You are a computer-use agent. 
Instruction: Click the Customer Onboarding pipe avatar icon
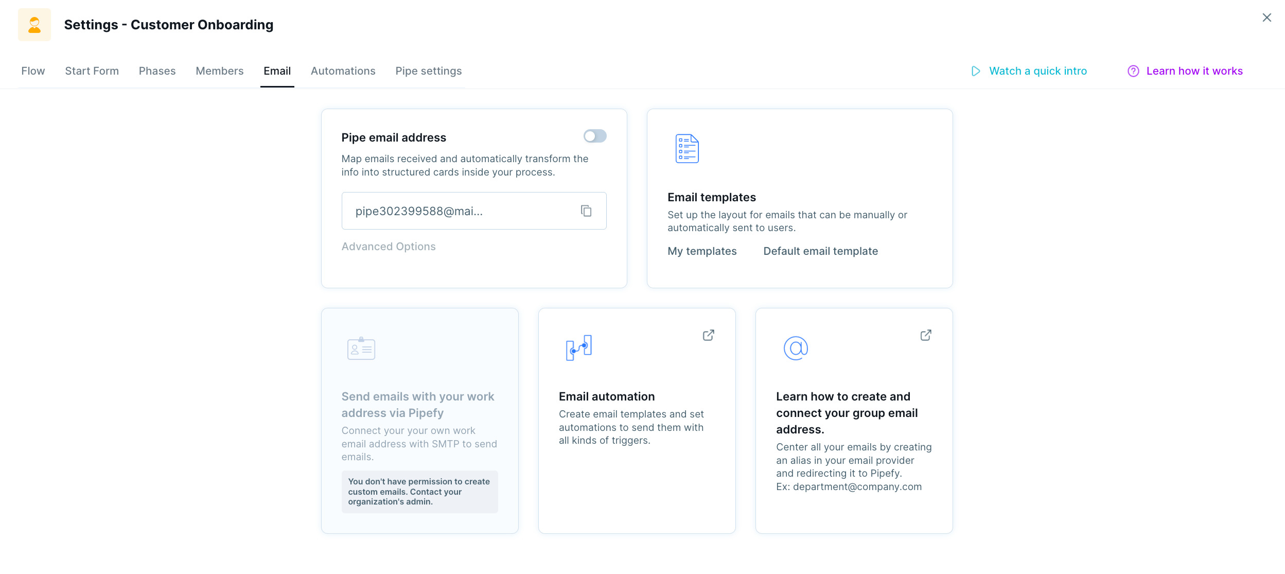point(34,25)
